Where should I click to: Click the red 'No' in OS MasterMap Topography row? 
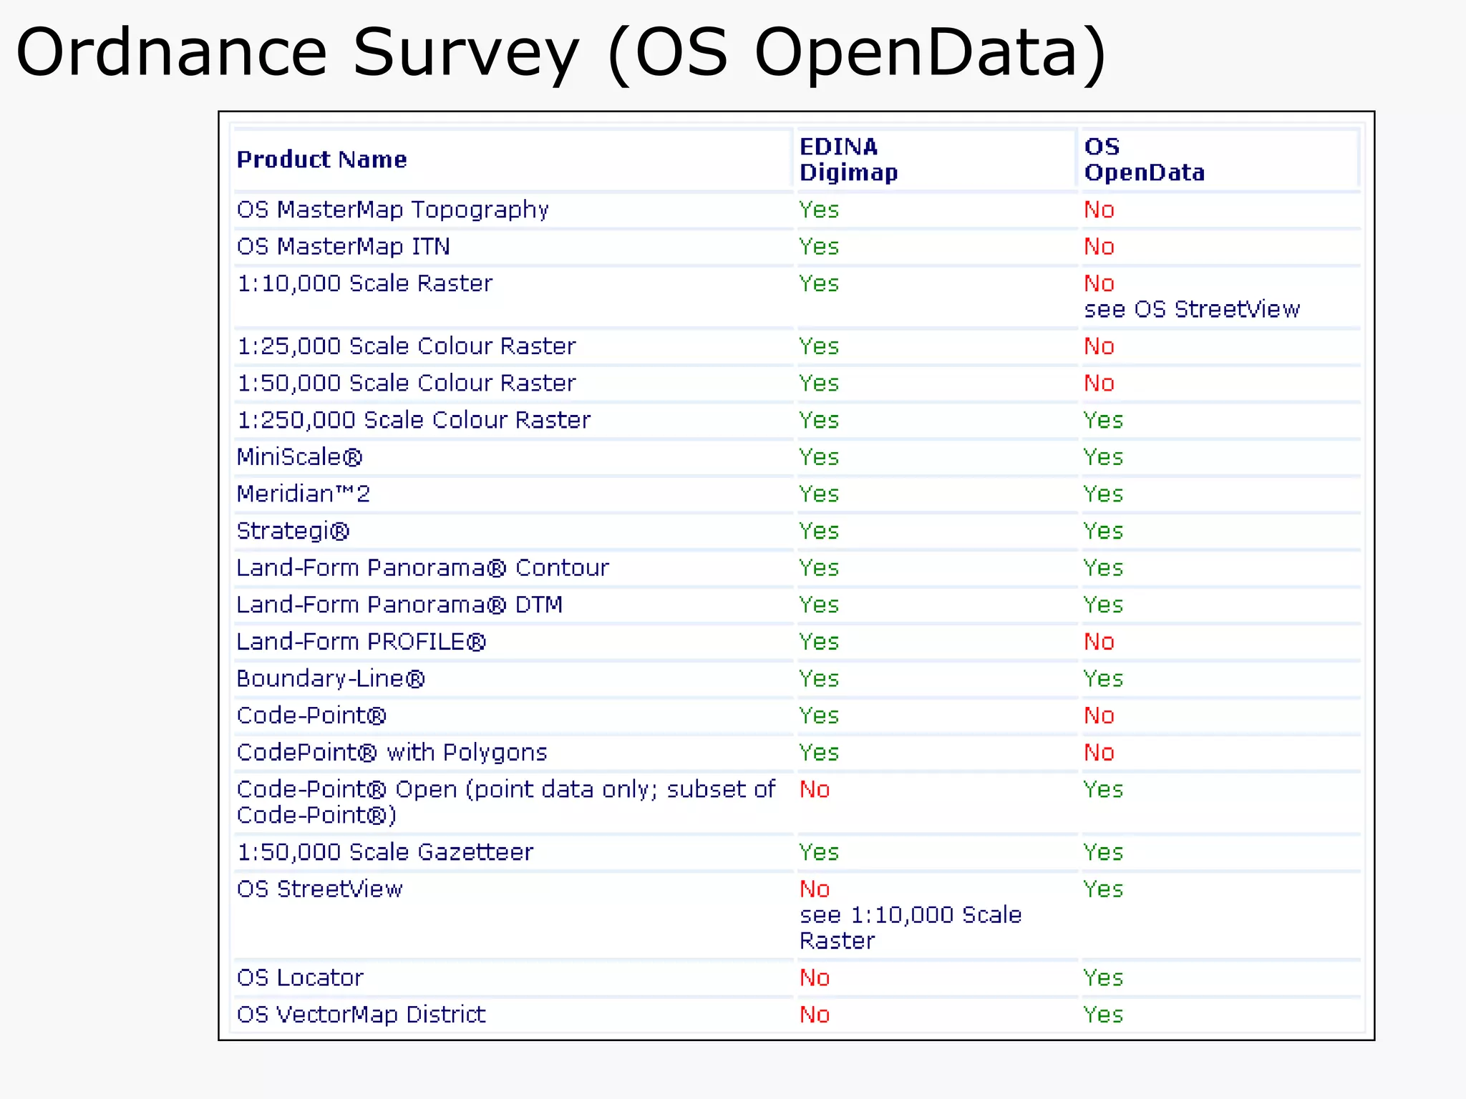1099,210
